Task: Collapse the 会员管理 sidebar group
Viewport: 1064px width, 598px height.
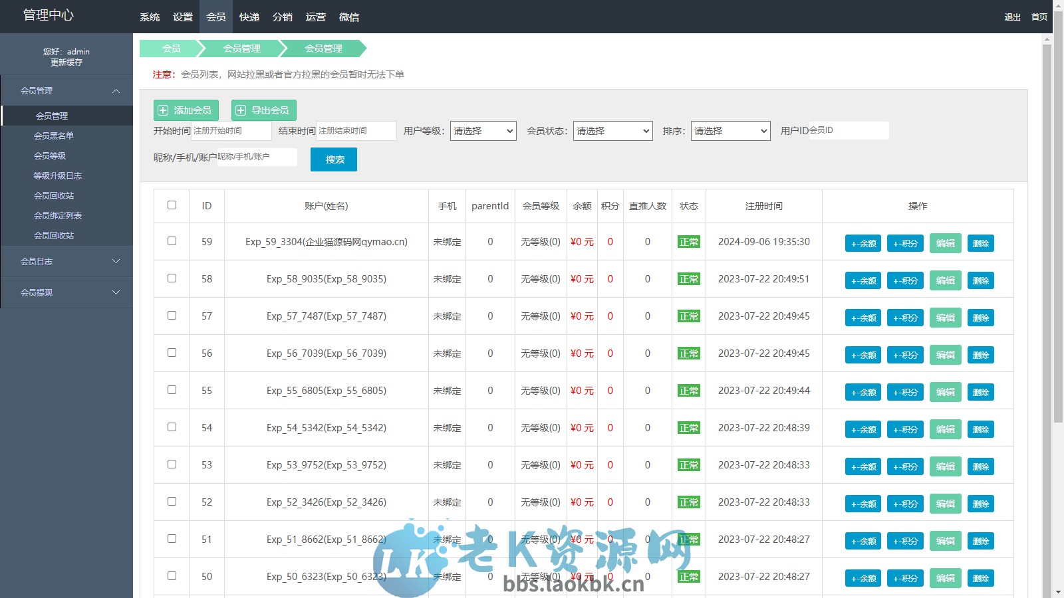Action: pos(66,90)
